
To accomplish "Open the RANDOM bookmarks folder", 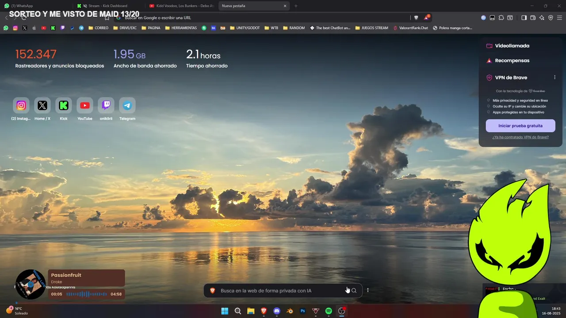I will (294, 28).
